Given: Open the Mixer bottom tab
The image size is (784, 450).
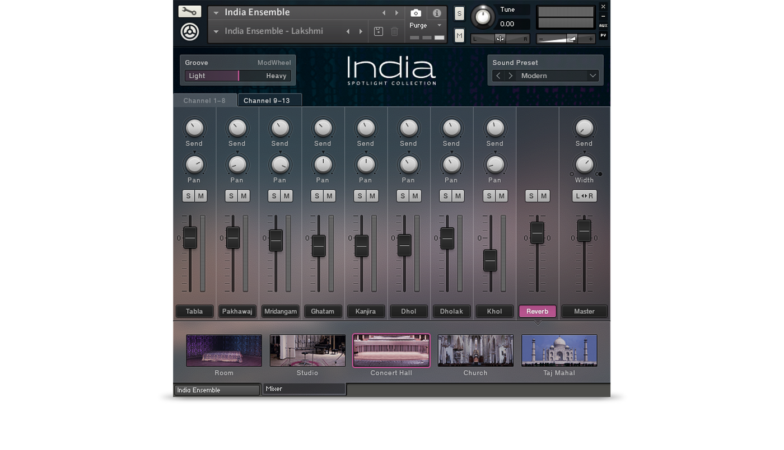Looking at the screenshot, I should pyautogui.click(x=304, y=389).
